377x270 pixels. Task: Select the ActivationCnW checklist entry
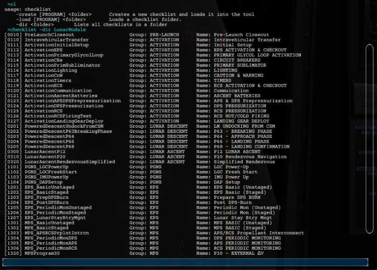(x=44, y=76)
